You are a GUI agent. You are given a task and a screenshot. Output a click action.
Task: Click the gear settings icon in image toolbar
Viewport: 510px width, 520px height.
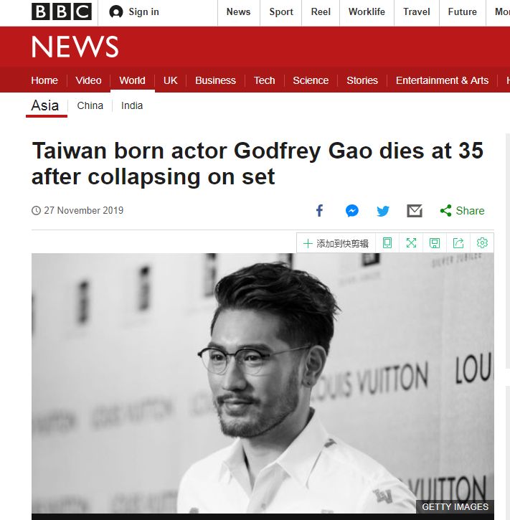pos(482,243)
